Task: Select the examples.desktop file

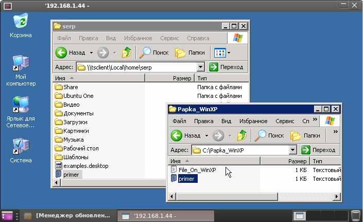Action: pyautogui.click(x=82, y=166)
